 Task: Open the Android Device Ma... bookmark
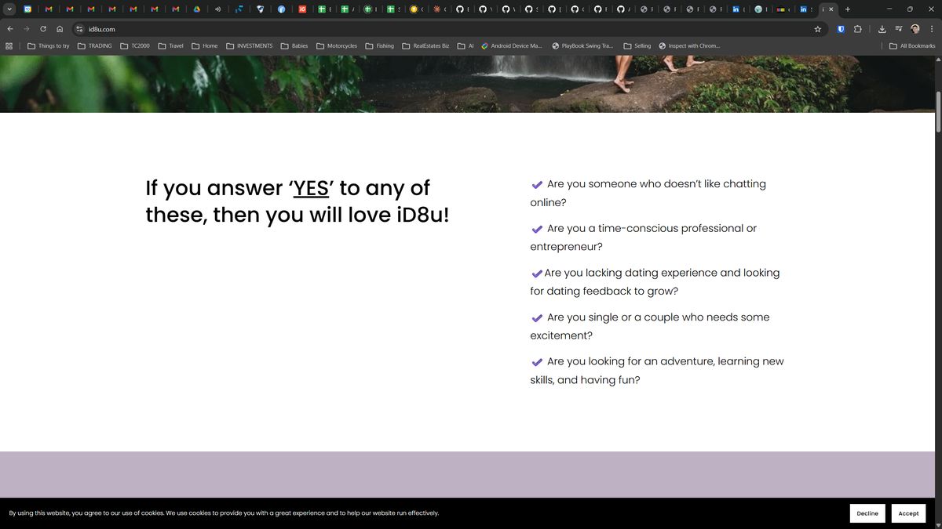512,46
